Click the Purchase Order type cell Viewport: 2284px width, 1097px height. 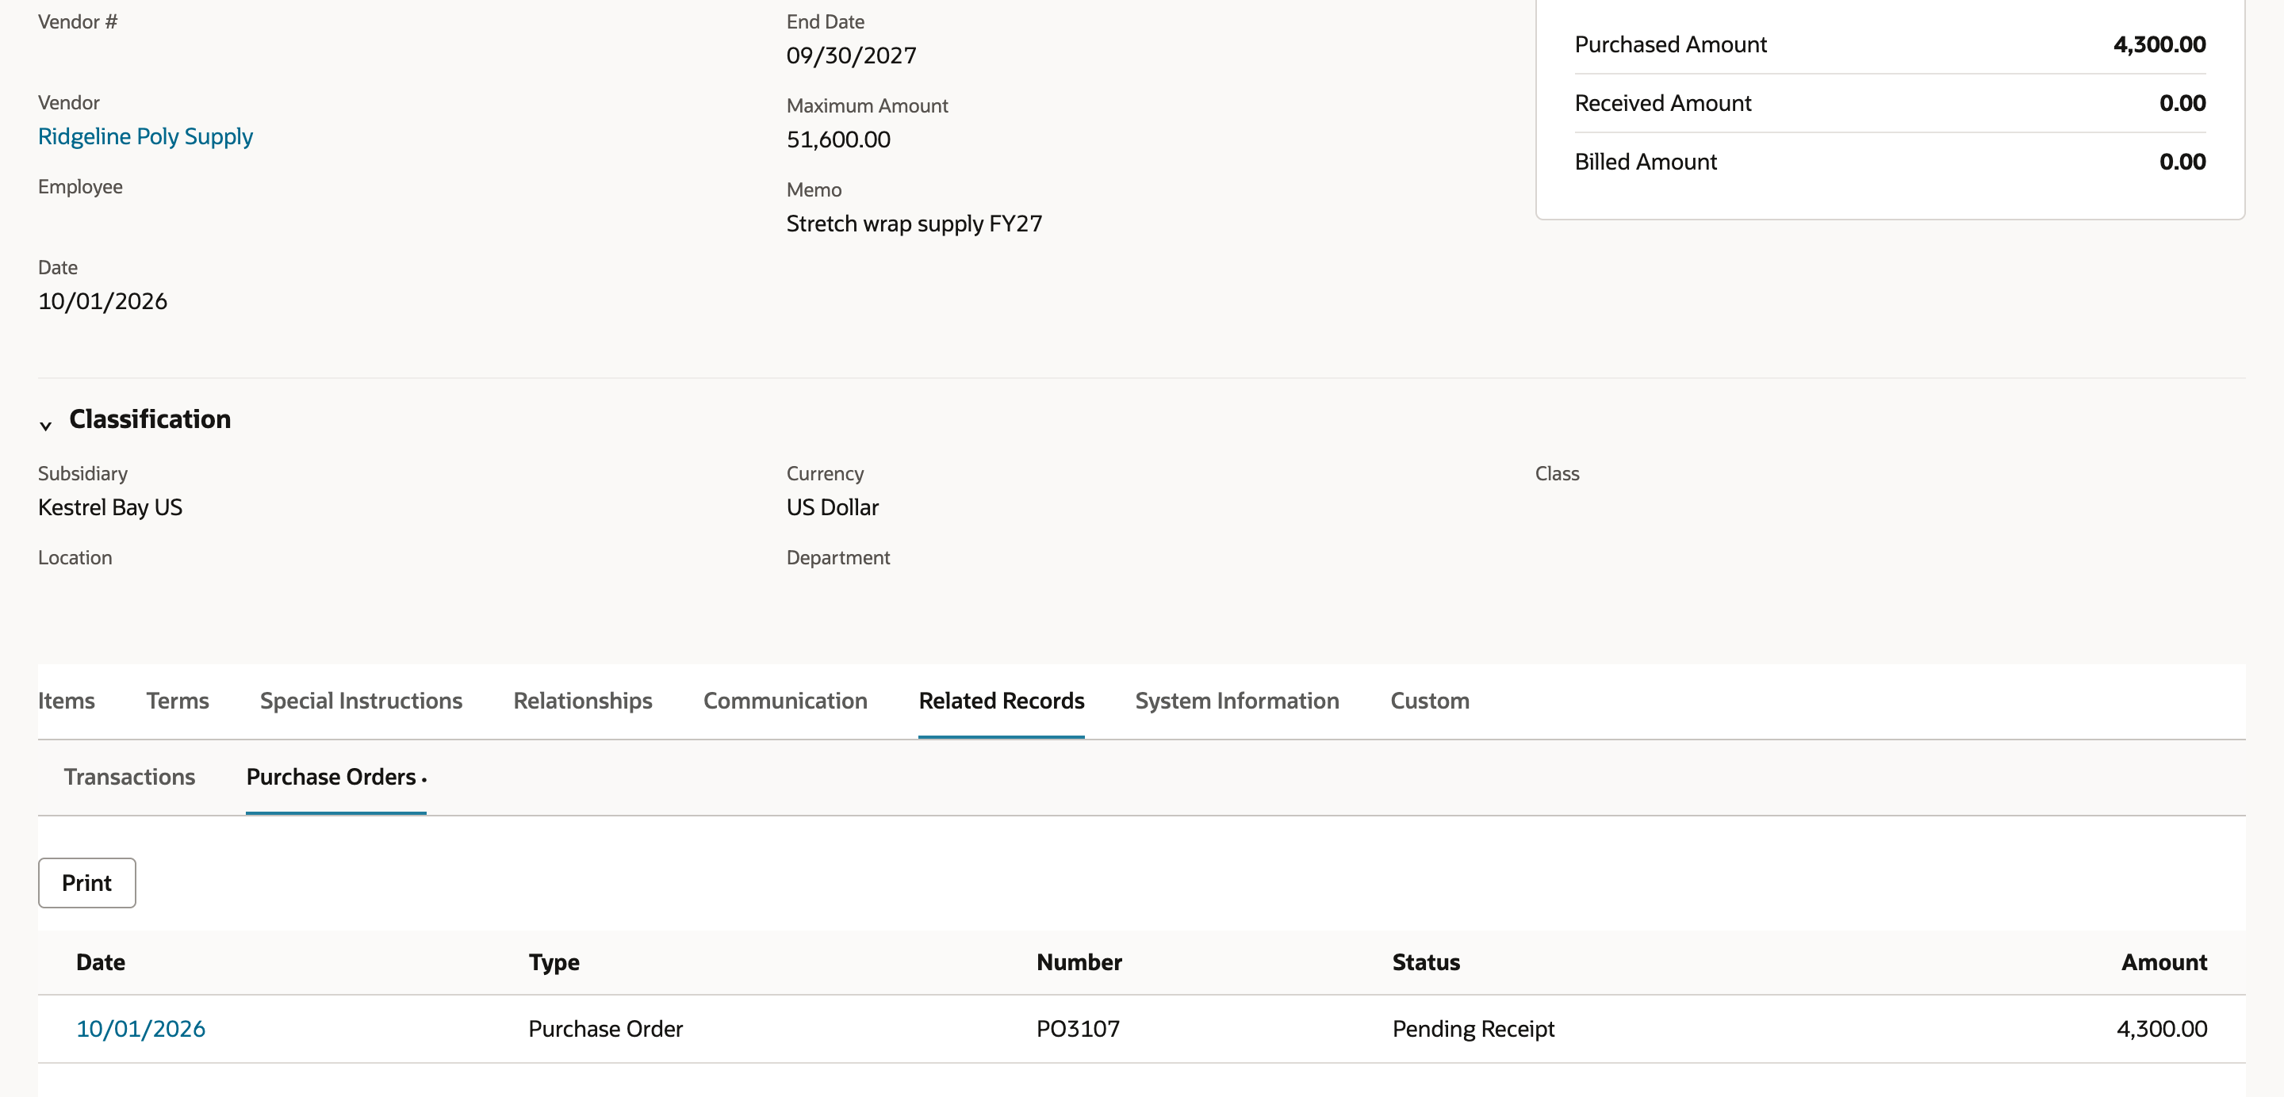click(606, 1029)
